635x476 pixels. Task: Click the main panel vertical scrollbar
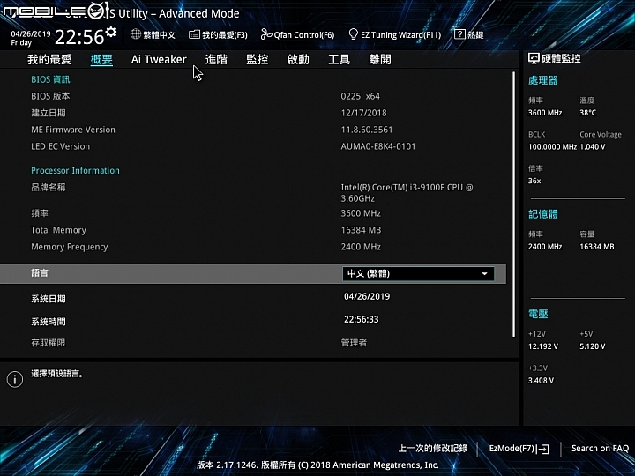tap(514, 205)
